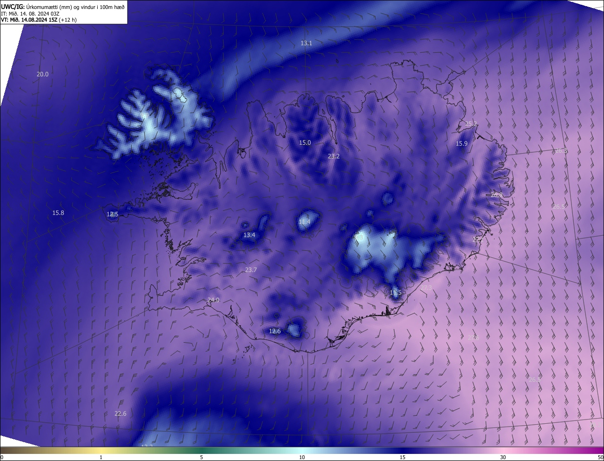The height and width of the screenshot is (461, 604).
Task: Click the 50 tick label on the color scale
Action: pos(600,457)
